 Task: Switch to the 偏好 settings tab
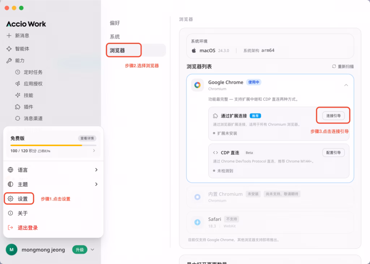tap(115, 23)
